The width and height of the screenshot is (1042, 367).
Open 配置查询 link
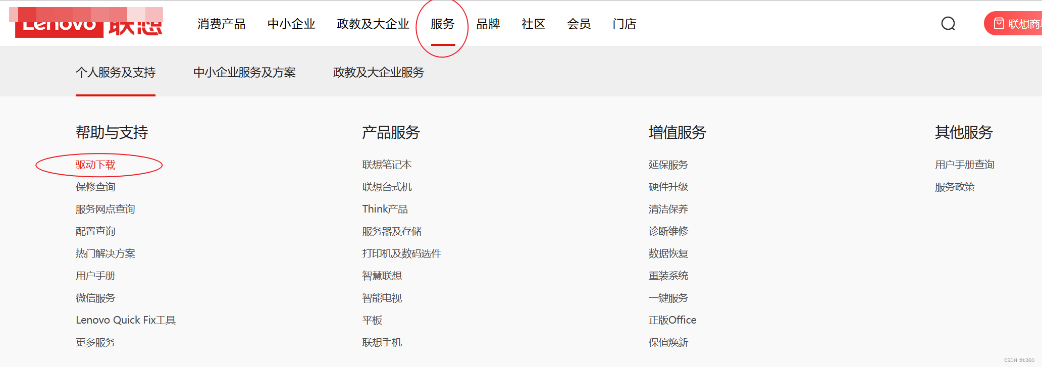pyautogui.click(x=95, y=231)
